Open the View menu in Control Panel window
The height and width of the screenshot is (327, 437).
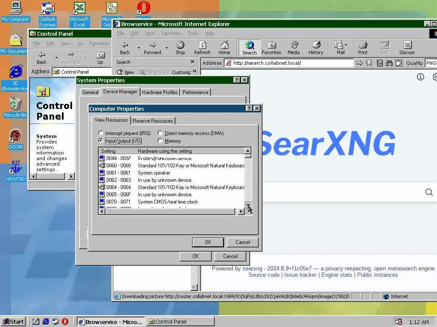[x=66, y=43]
